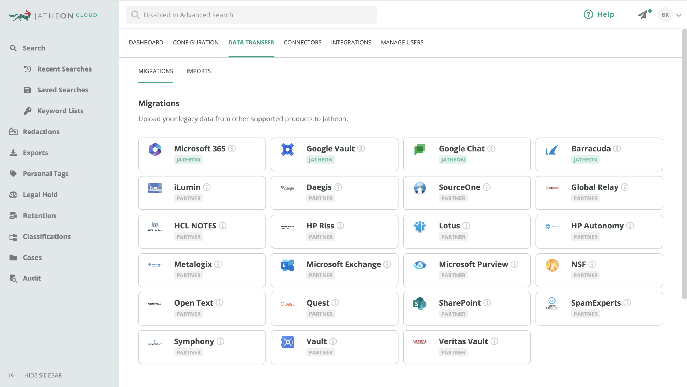
Task: Expand the BK user account dropdown
Action: 679,15
